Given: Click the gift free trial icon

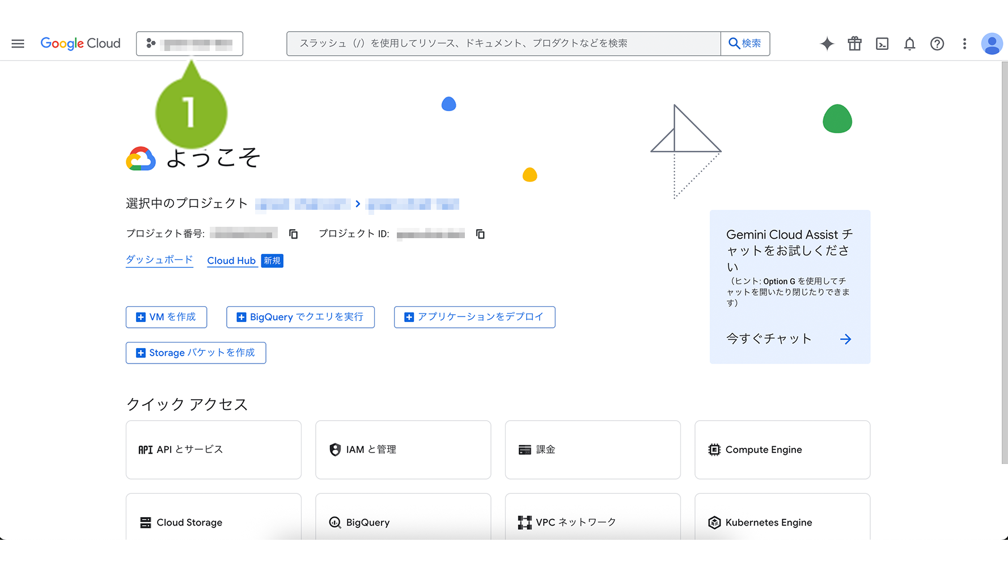Looking at the screenshot, I should (854, 44).
